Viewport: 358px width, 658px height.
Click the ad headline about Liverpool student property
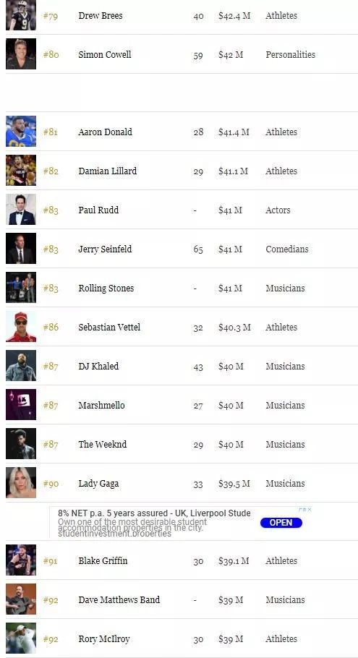point(155,513)
